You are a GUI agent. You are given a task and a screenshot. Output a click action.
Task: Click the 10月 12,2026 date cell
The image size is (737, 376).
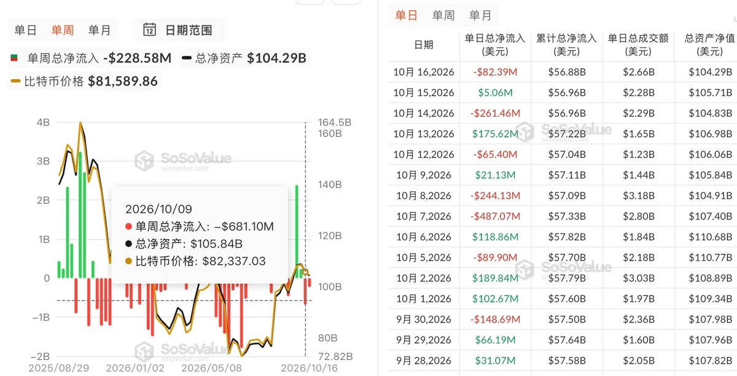coord(424,154)
